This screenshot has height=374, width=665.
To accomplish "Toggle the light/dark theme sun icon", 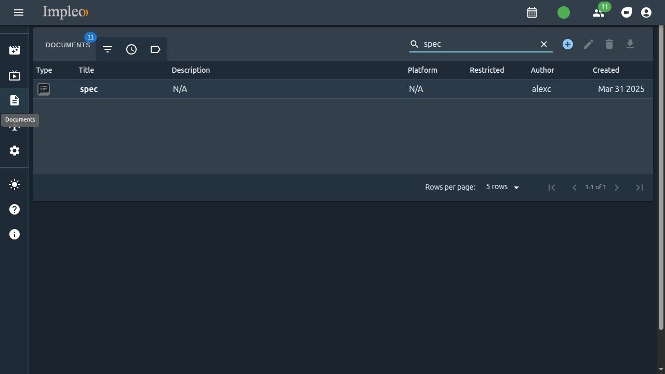I will click(x=15, y=184).
